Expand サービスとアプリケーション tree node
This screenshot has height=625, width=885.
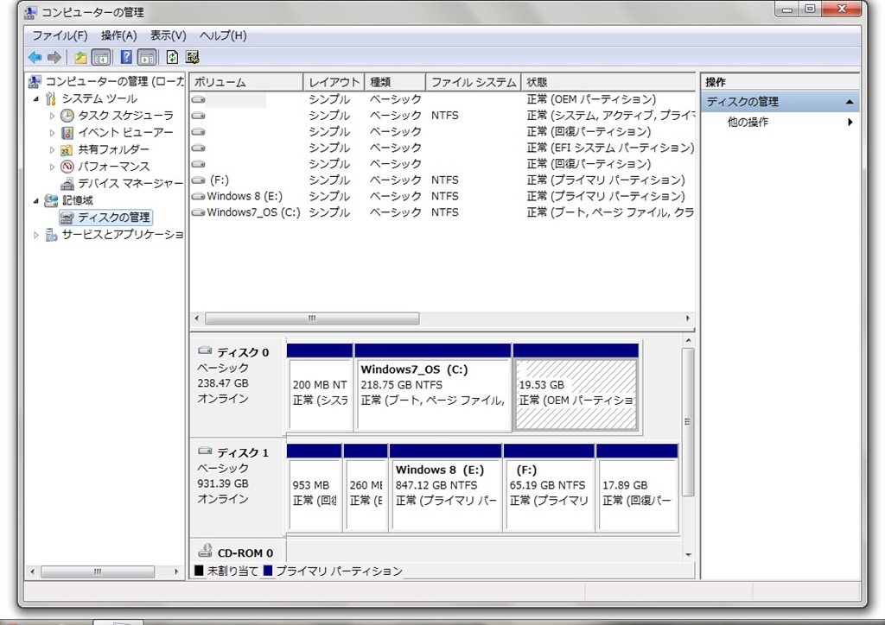coord(36,235)
